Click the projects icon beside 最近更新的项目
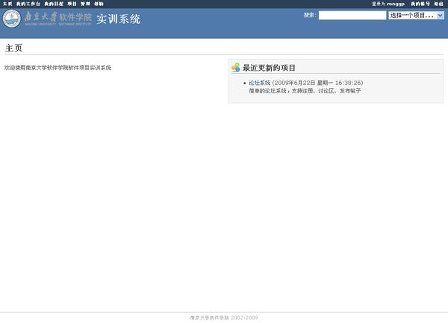The image size is (448, 323). (x=236, y=67)
